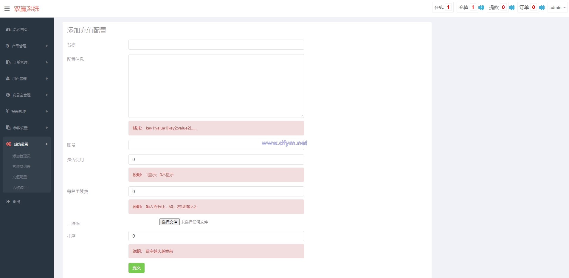Mute the 提款 notification speaker icon
Viewport: 569px width, 278px height.
coord(511,7)
